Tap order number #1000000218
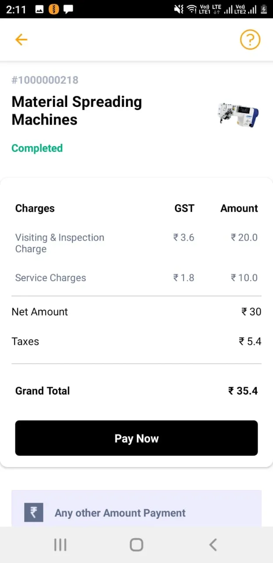 pyautogui.click(x=45, y=80)
